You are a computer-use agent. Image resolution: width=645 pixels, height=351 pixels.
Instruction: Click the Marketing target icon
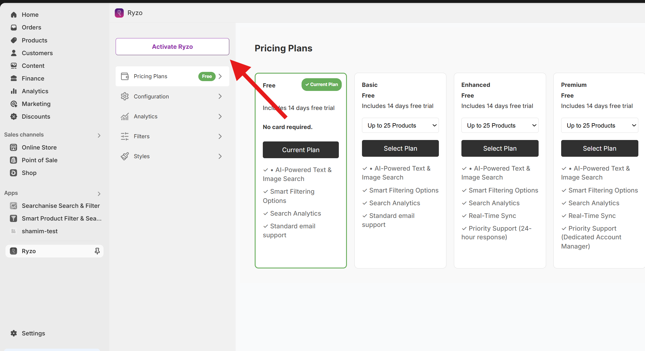point(14,104)
